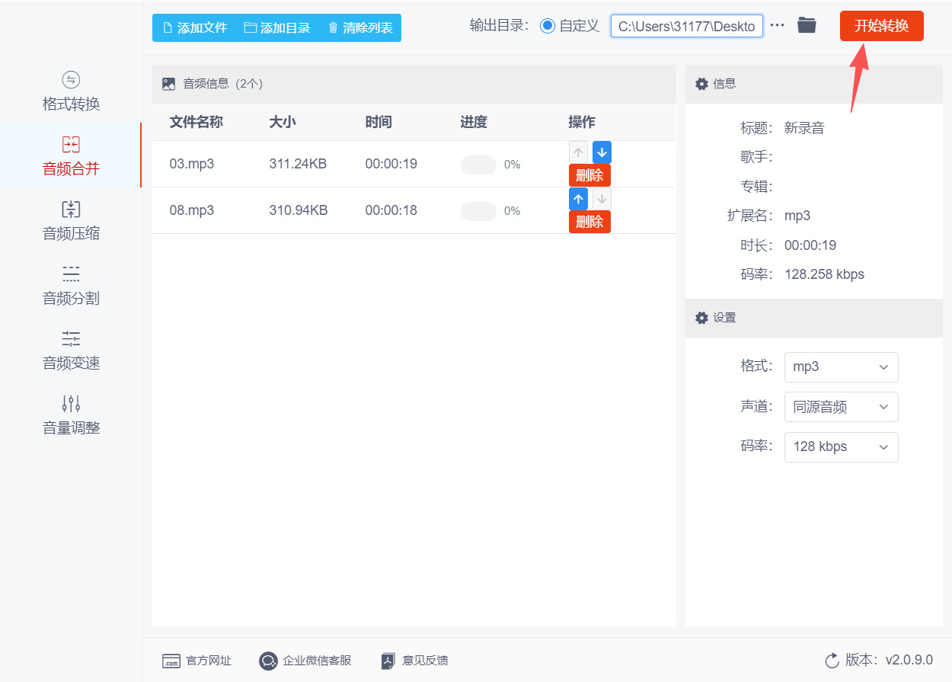Image resolution: width=952 pixels, height=682 pixels.
Task: Click the 官方网址 link
Action: coord(197,661)
